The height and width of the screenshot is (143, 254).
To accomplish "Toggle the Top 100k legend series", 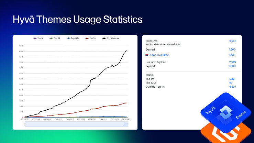I will pos(73,38).
